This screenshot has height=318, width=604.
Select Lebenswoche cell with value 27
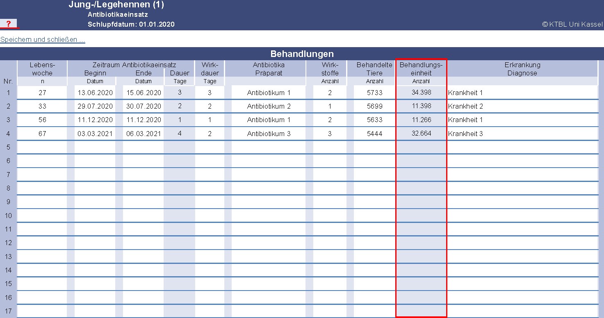click(x=42, y=93)
